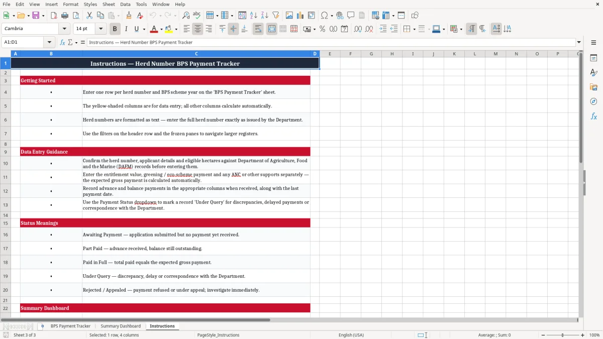Click the Cut scissors icon
Viewport: 603px width, 339px height.
(89, 16)
